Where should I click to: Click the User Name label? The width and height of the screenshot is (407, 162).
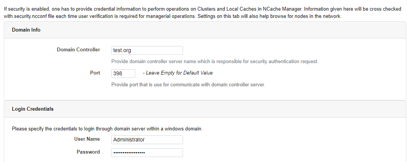click(87, 139)
